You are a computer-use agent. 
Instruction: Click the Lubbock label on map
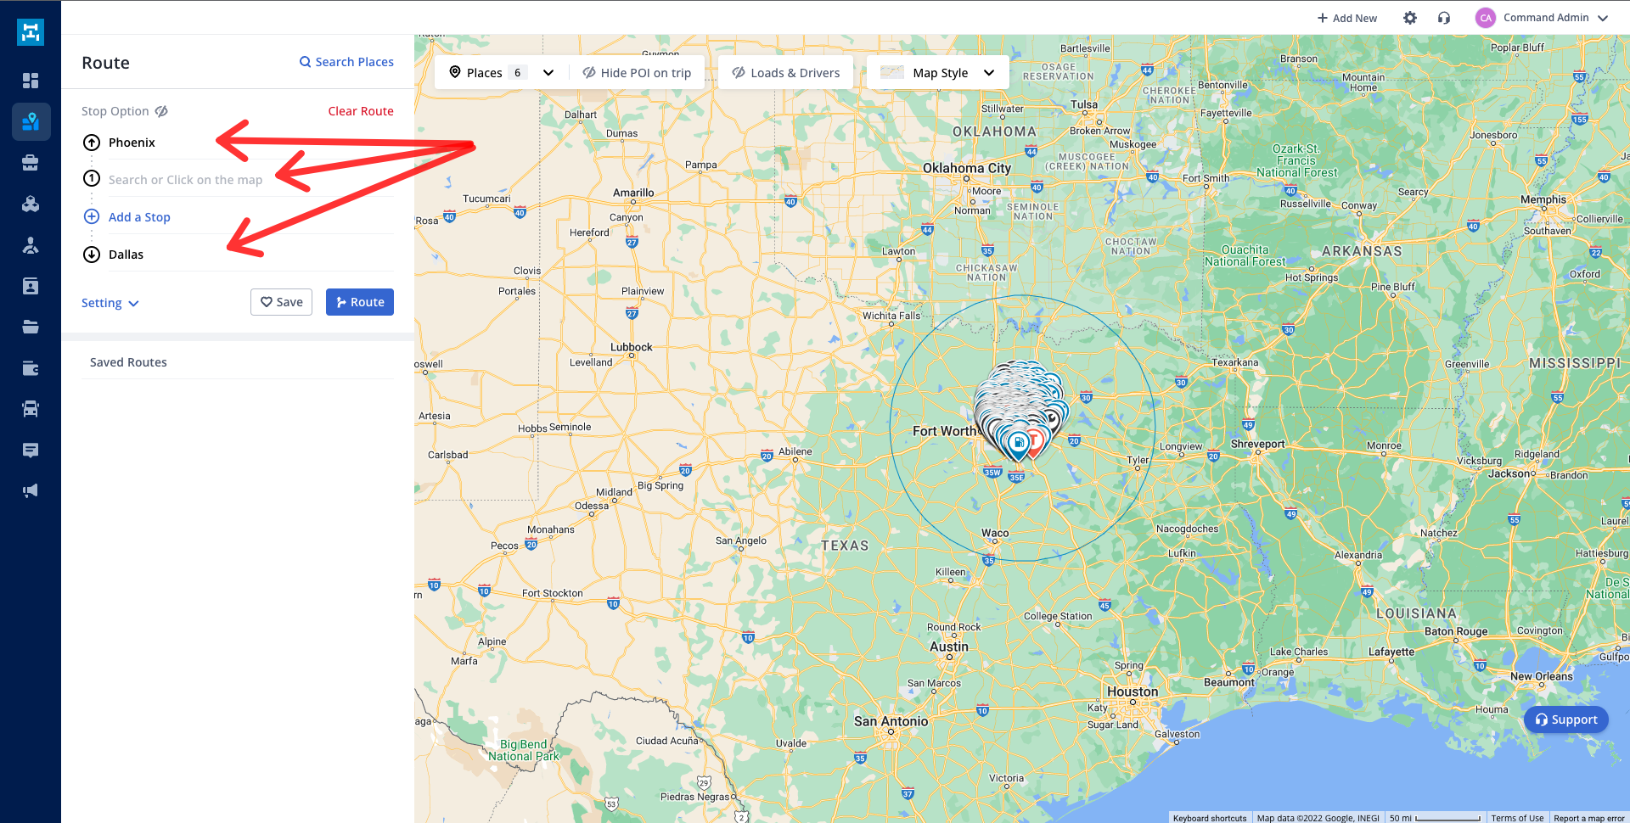pyautogui.click(x=632, y=347)
